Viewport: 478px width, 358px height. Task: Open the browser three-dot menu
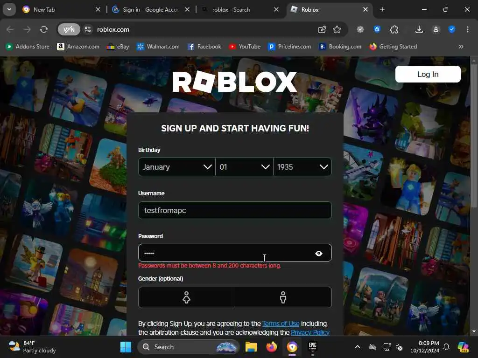(468, 29)
